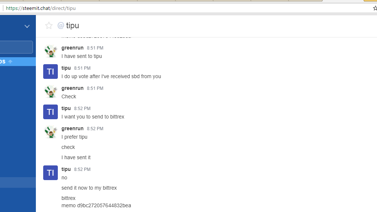Toggle the favorite star beside @ tipu

coord(49,25)
